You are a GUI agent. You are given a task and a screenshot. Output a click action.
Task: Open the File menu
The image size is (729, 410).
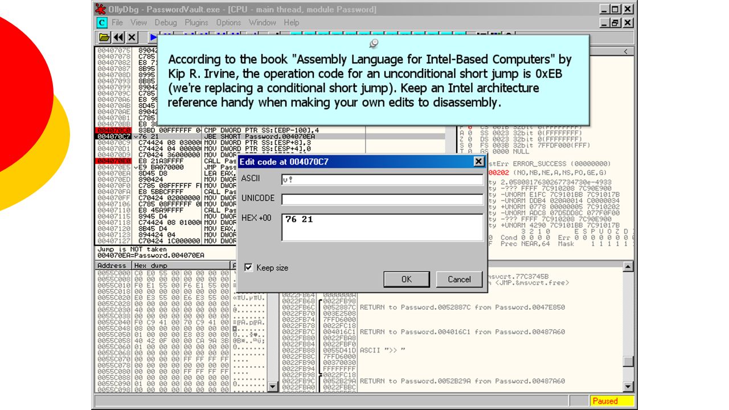117,23
